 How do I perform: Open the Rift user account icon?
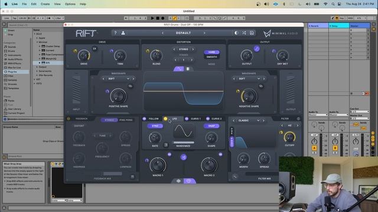point(123,33)
